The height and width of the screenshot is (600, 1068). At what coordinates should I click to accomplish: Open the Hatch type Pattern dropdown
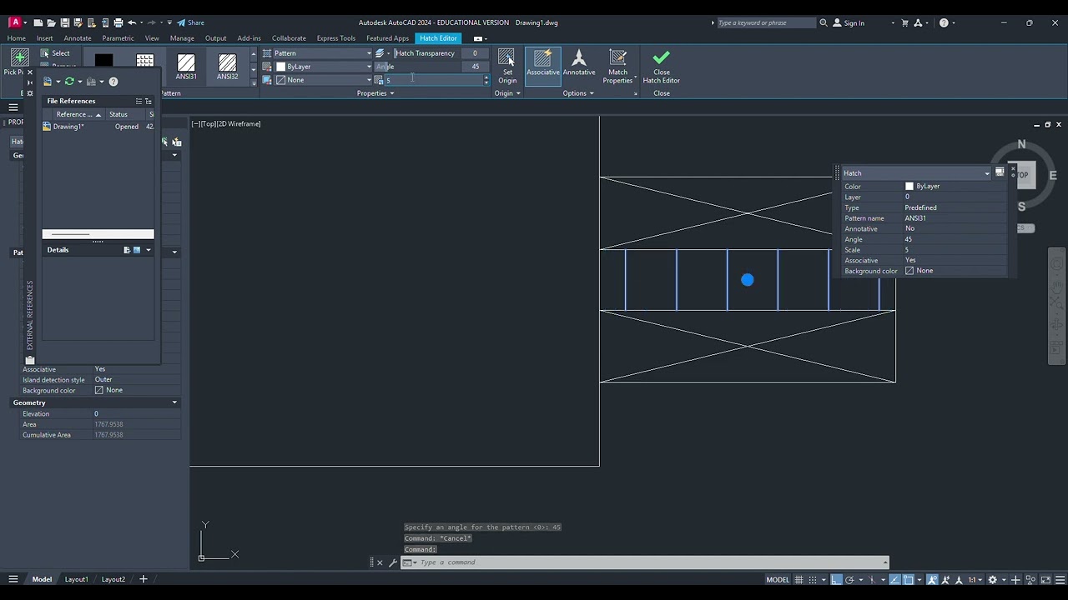pyautogui.click(x=322, y=53)
